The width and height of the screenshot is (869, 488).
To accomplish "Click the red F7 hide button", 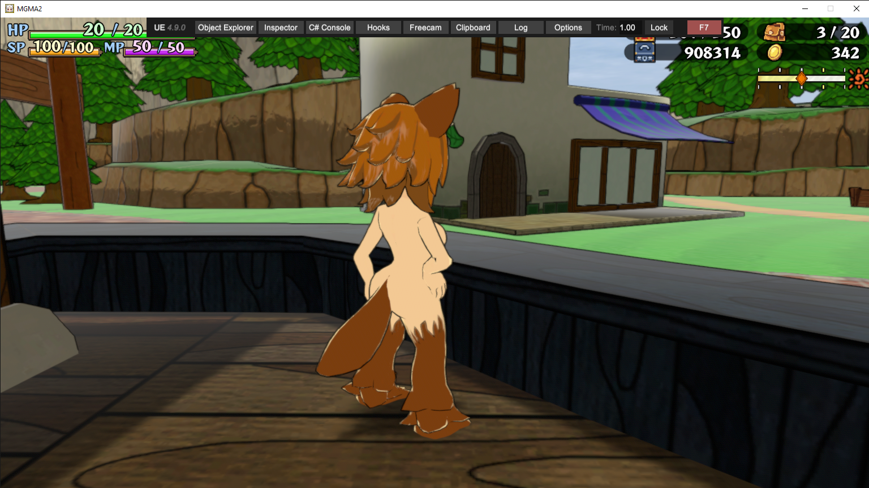I will click(704, 28).
